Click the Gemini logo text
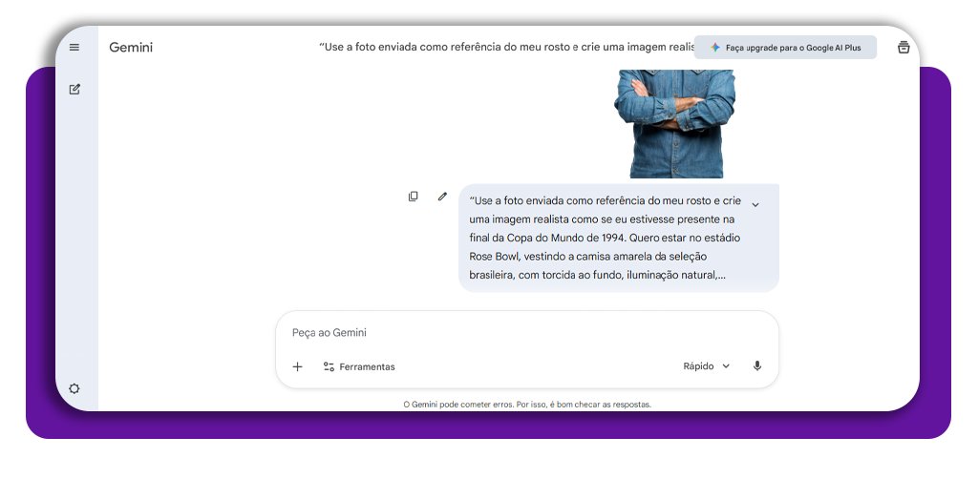Viewport: 978px width, 479px height. (131, 48)
